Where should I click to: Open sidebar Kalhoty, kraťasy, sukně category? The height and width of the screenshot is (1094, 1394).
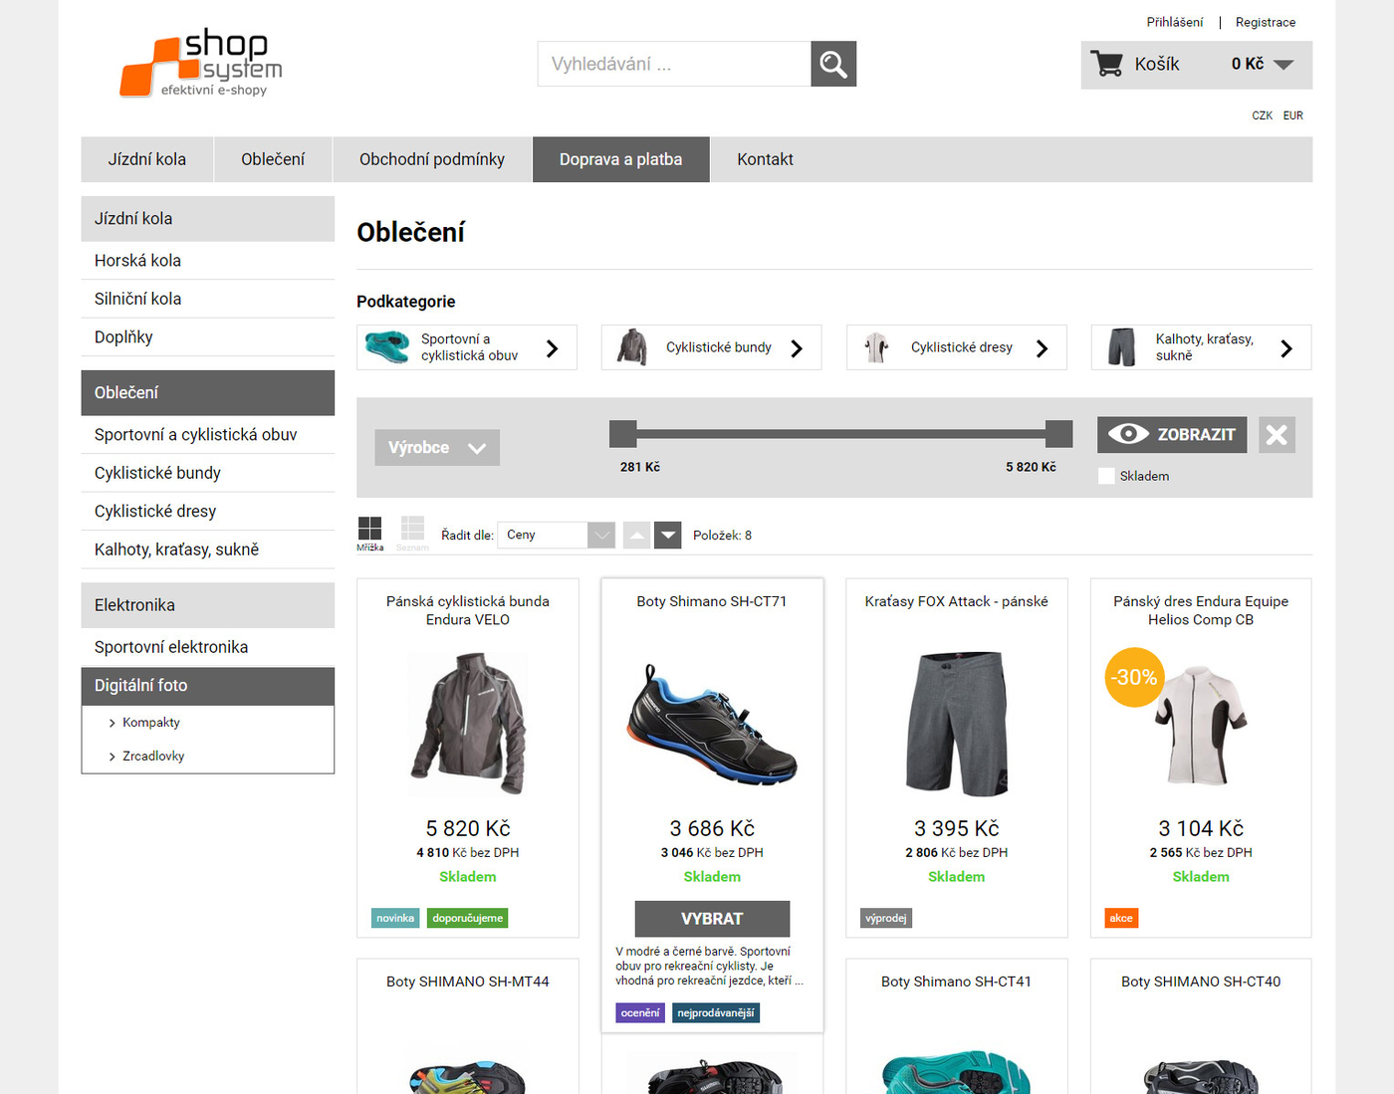pos(208,549)
